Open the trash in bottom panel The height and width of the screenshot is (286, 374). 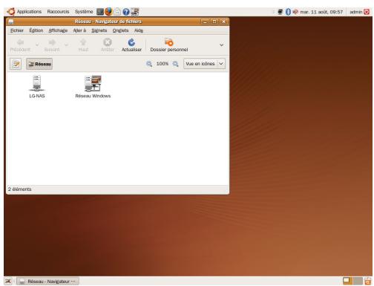point(368,281)
